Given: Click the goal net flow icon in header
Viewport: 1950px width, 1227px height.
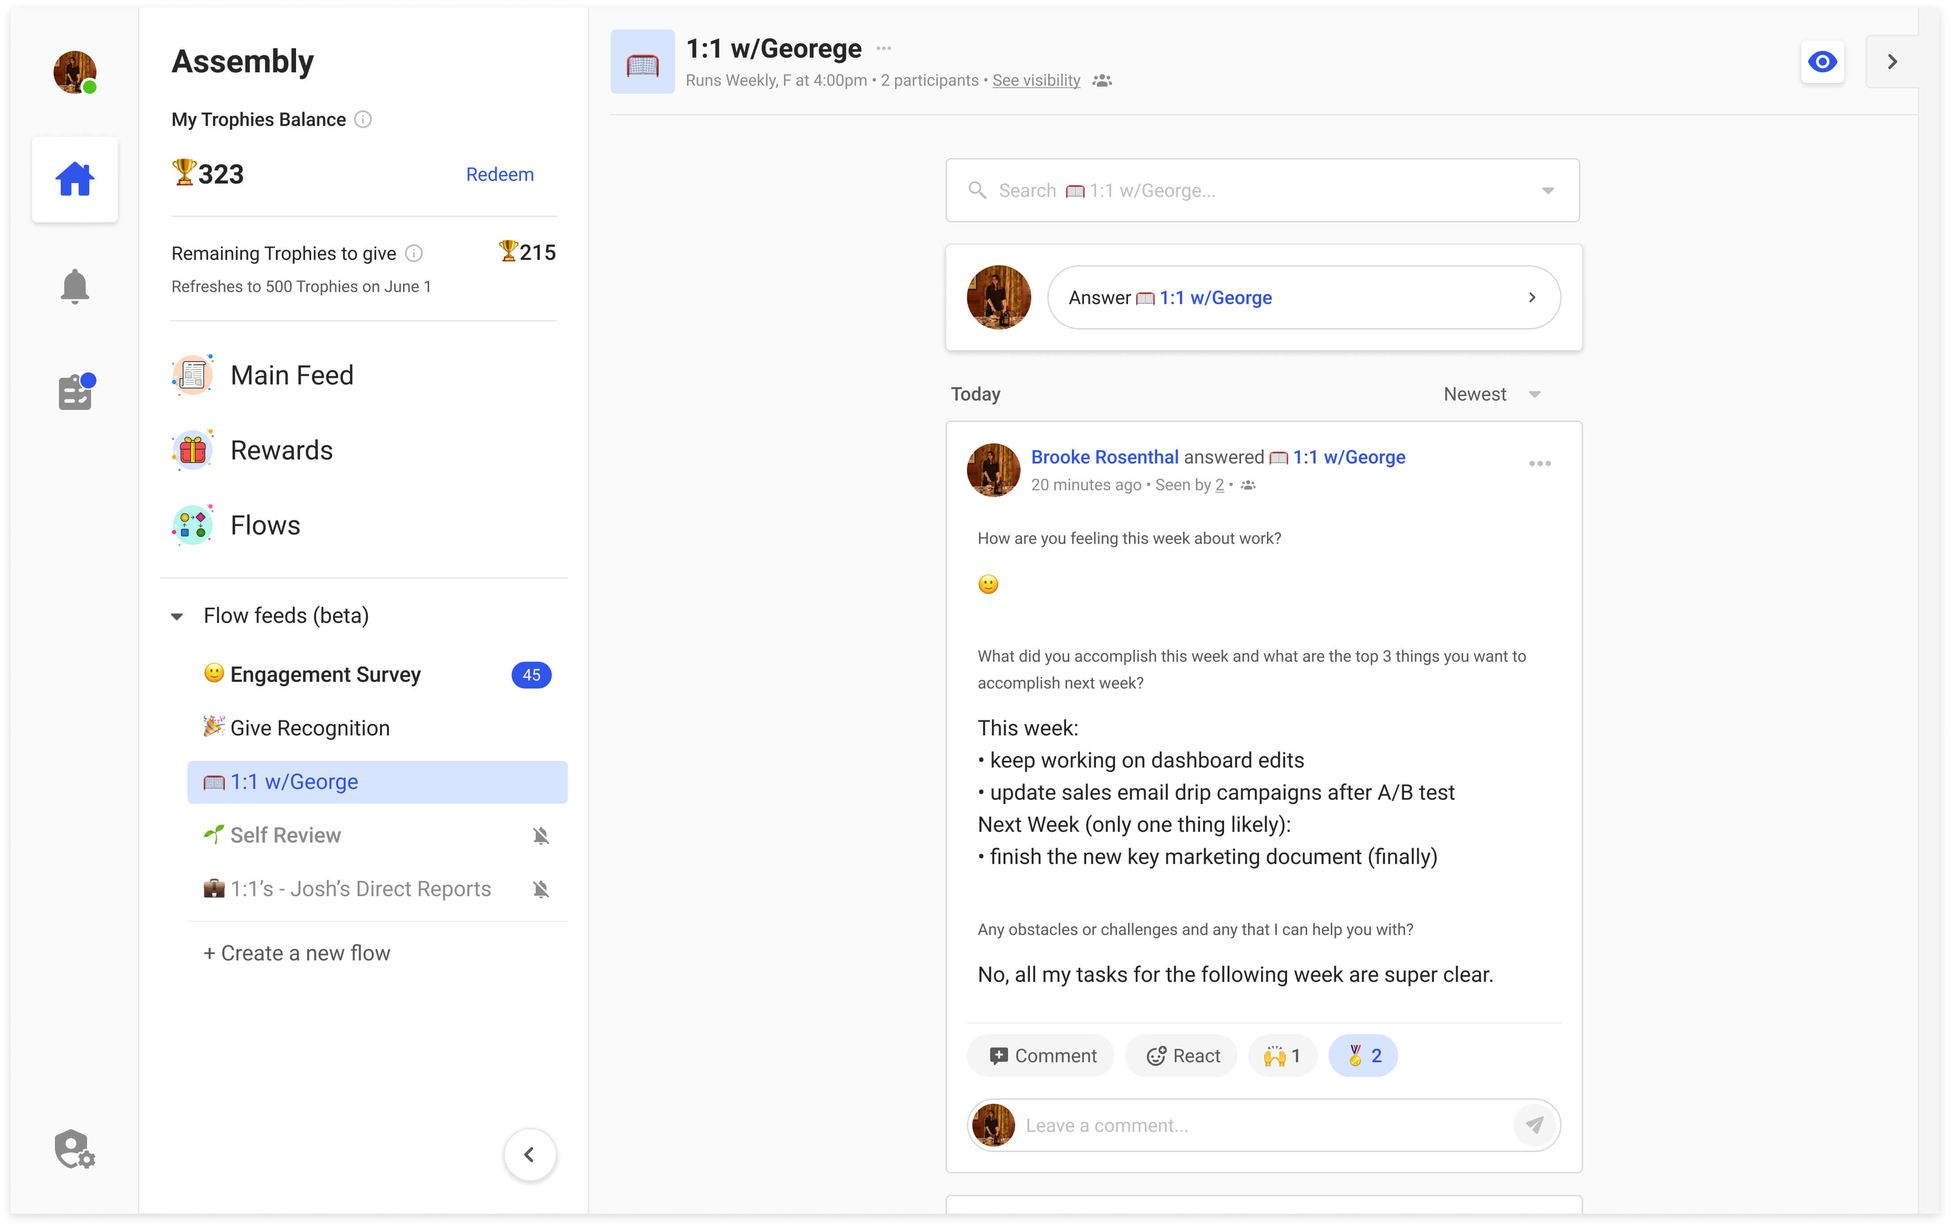Looking at the screenshot, I should pos(642,63).
